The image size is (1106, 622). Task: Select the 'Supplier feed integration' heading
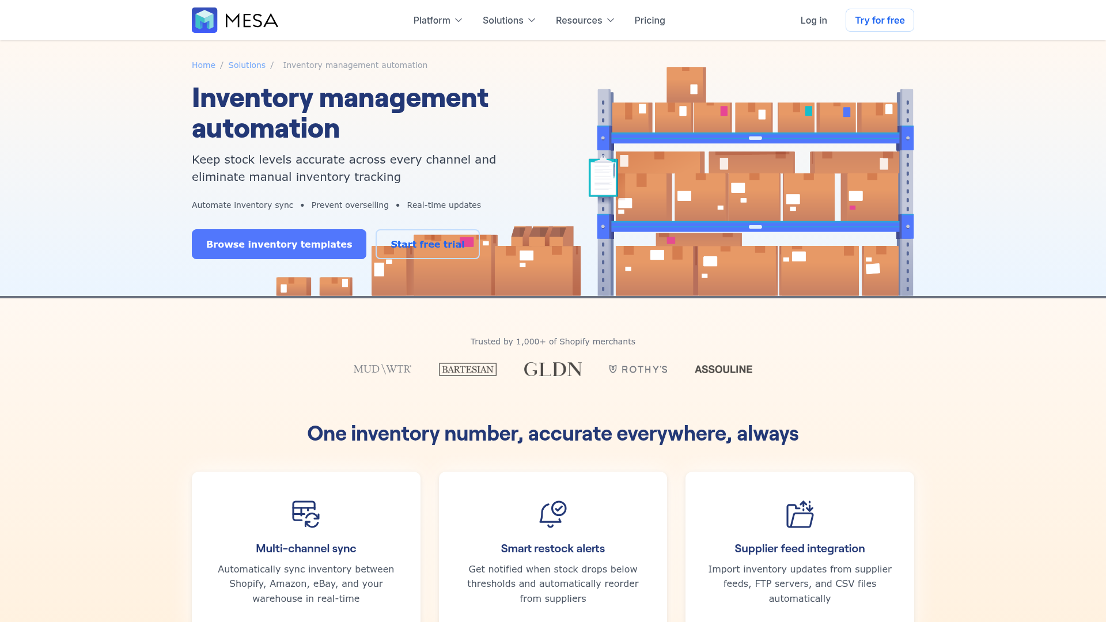click(800, 548)
